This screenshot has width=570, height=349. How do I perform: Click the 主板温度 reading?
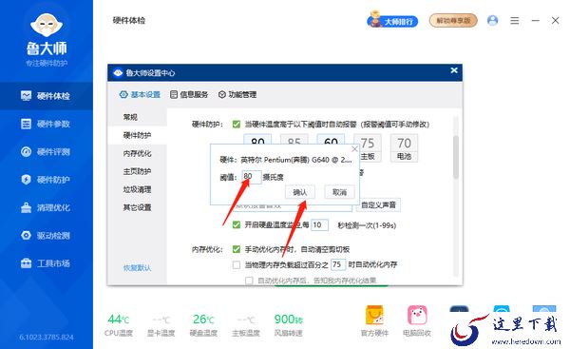pos(246,324)
